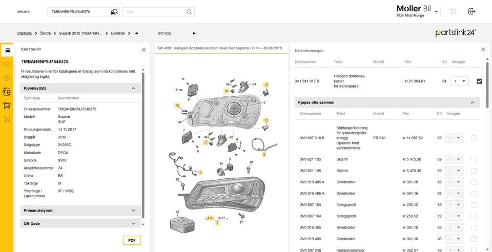Click the Škoda breadcrumb
Viewport: 492px width, 252px height.
click(45, 33)
